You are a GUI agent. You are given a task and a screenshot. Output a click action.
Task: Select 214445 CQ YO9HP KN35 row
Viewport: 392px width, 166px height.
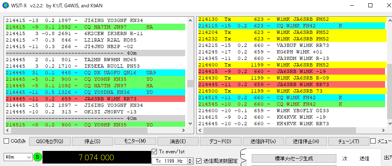95,79
